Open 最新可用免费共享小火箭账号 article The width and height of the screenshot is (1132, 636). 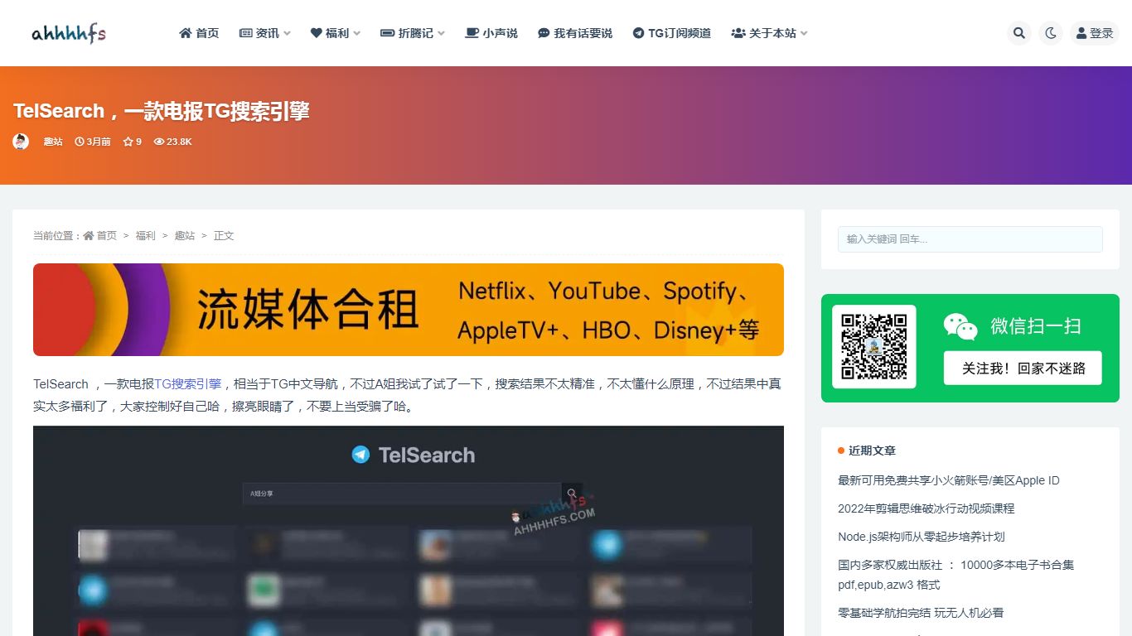[x=949, y=480]
